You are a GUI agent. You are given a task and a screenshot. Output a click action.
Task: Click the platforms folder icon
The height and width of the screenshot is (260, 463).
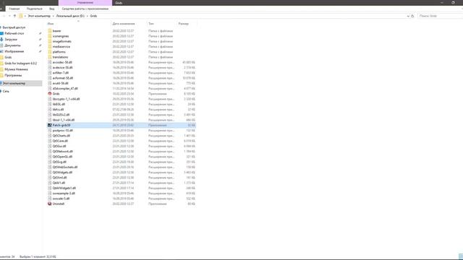point(50,52)
